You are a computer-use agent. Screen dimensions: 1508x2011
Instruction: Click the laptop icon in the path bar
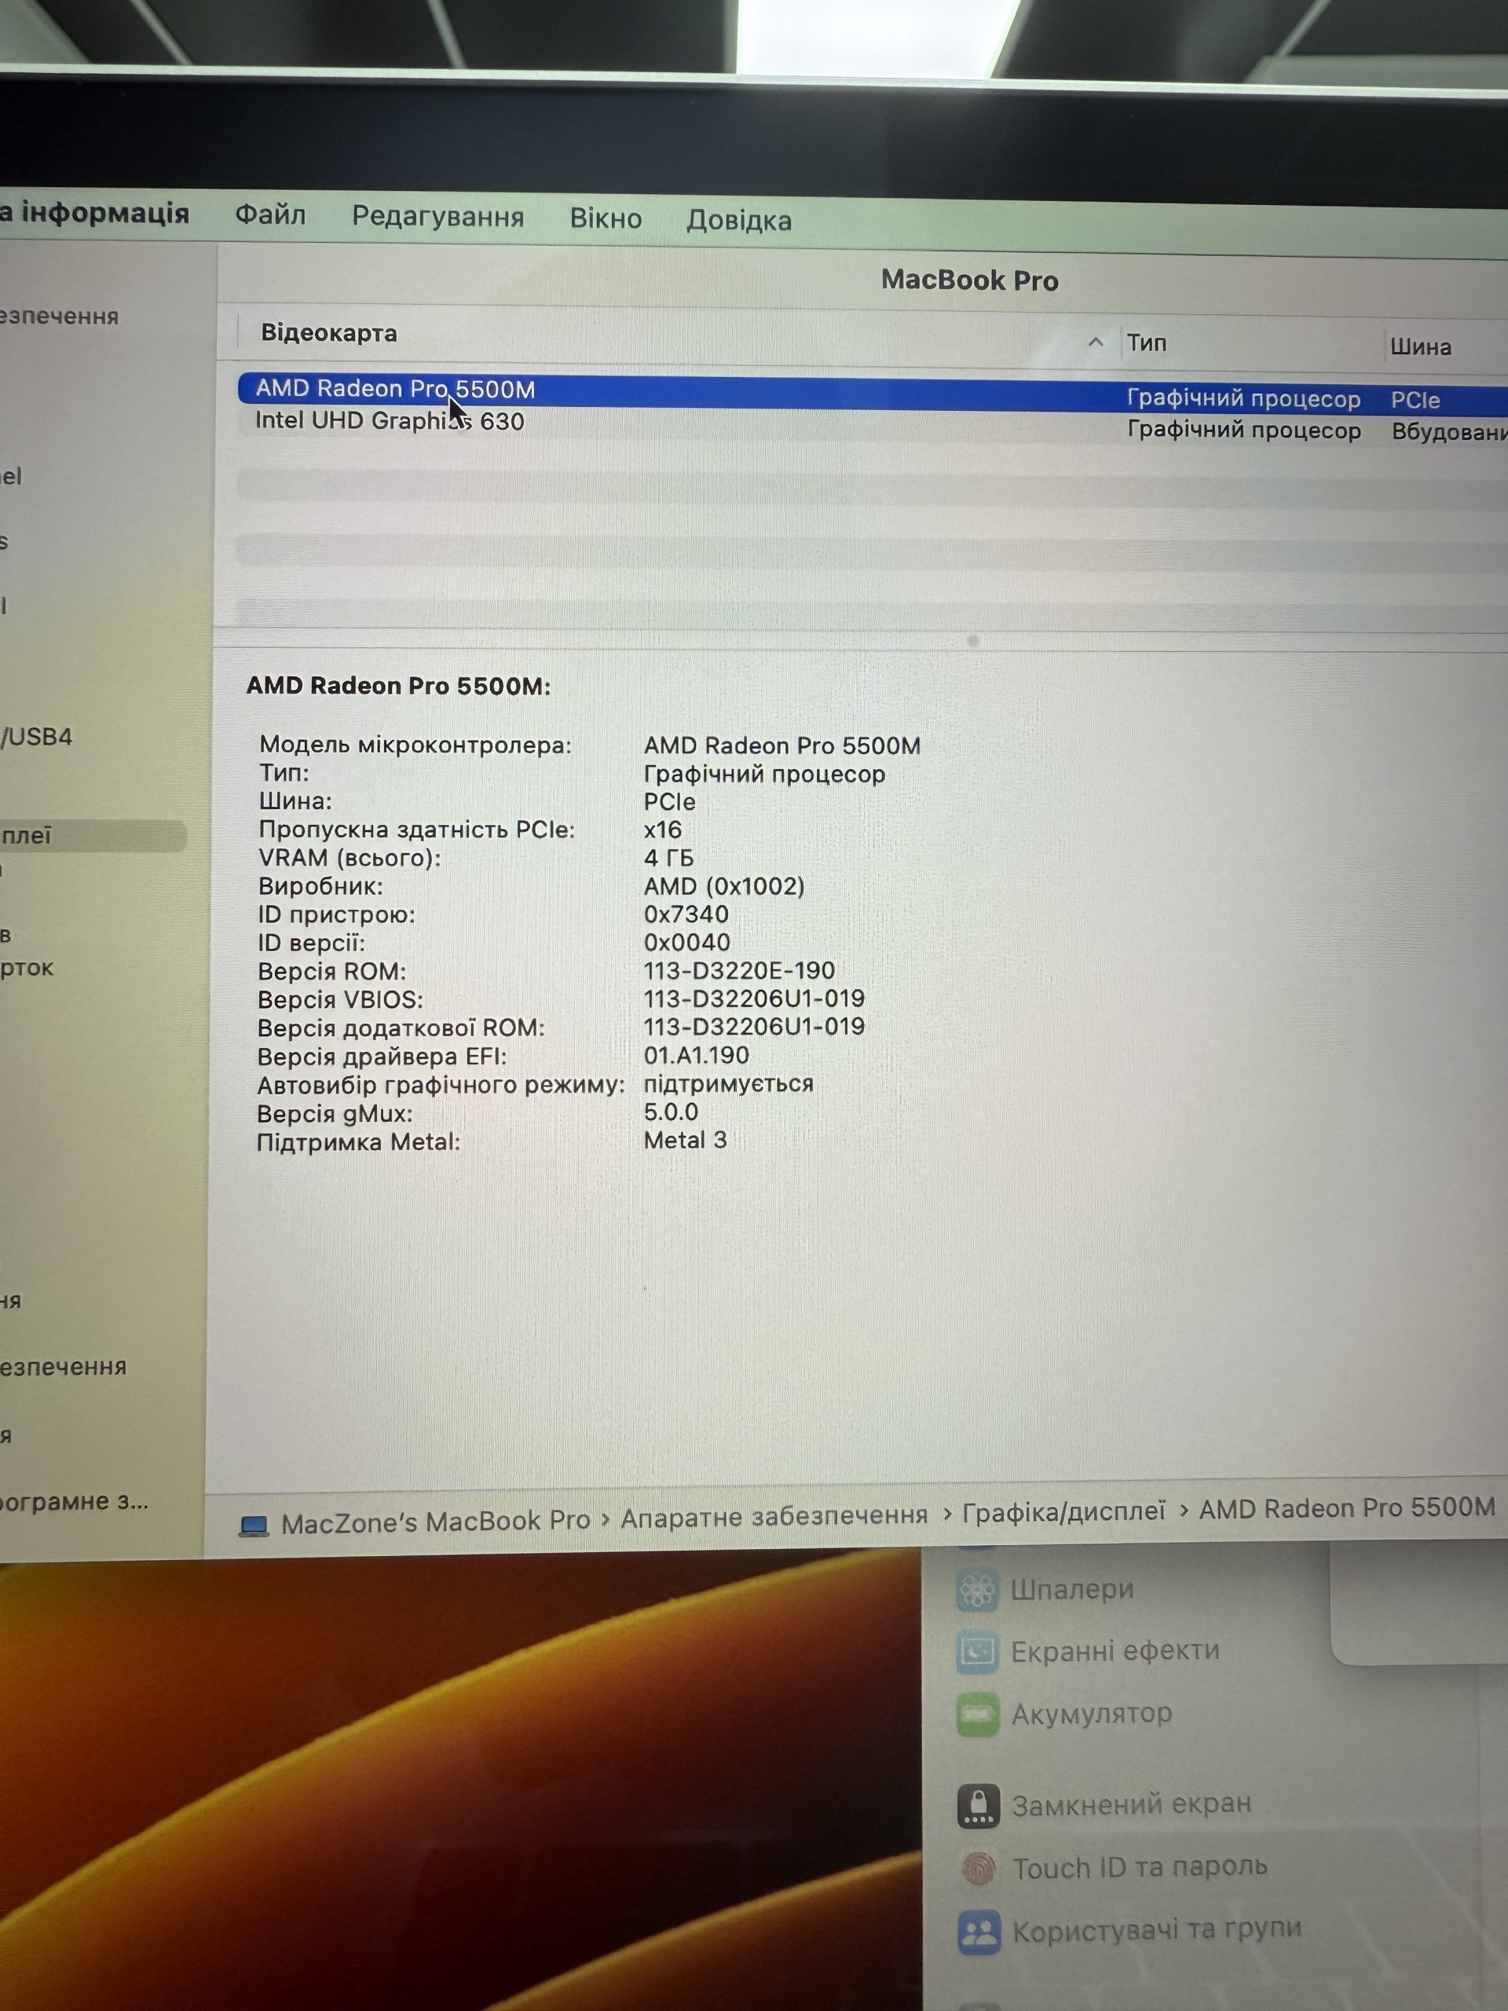254,1525
